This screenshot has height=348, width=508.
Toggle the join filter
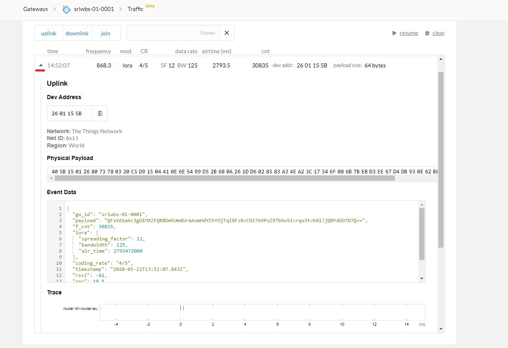point(106,33)
